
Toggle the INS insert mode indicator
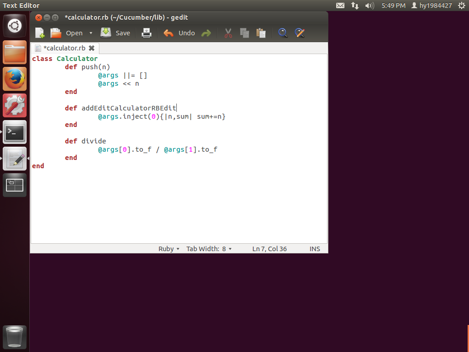point(315,249)
